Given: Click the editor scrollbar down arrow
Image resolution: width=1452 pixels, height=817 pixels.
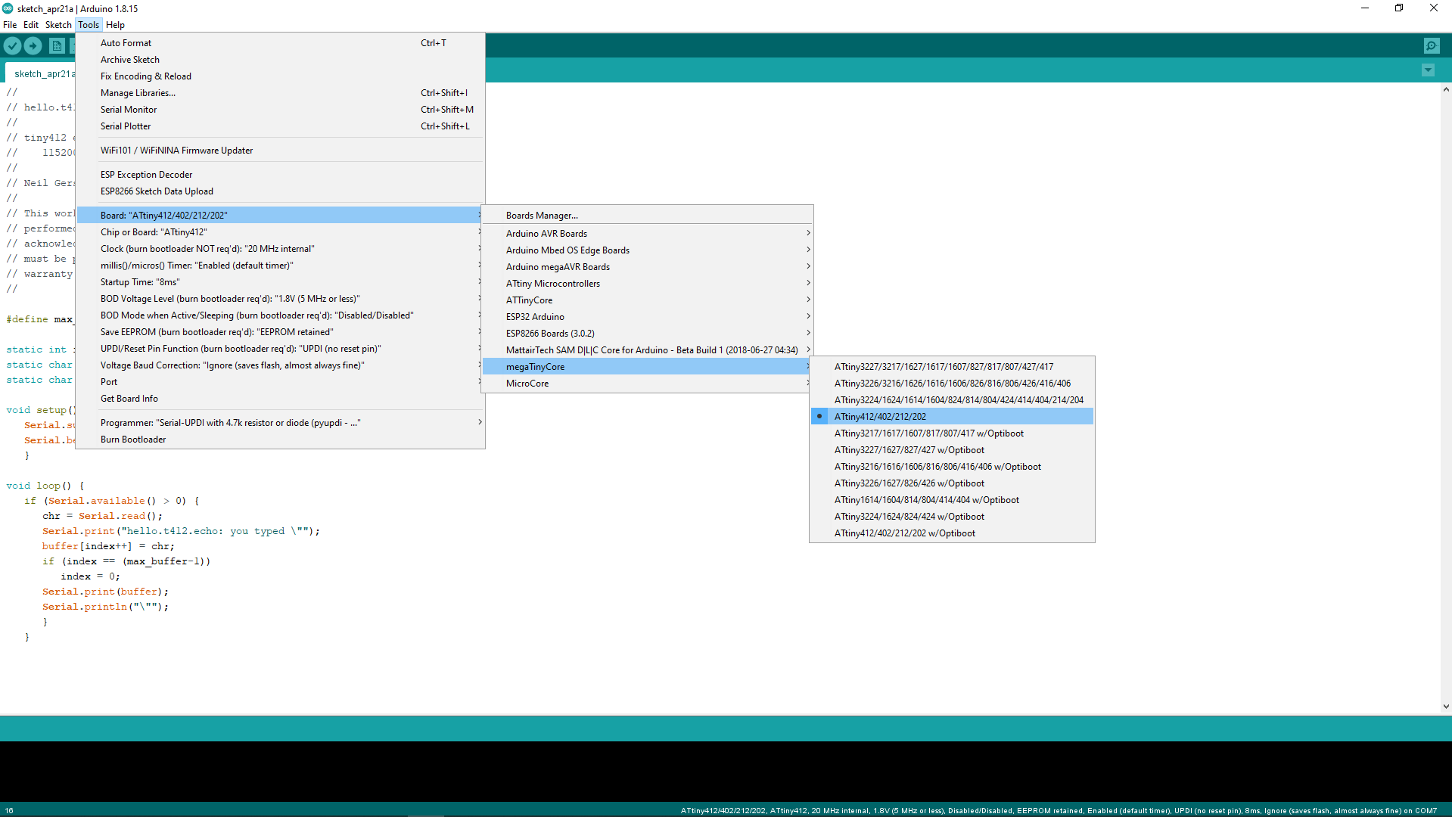Looking at the screenshot, I should click(x=1445, y=707).
